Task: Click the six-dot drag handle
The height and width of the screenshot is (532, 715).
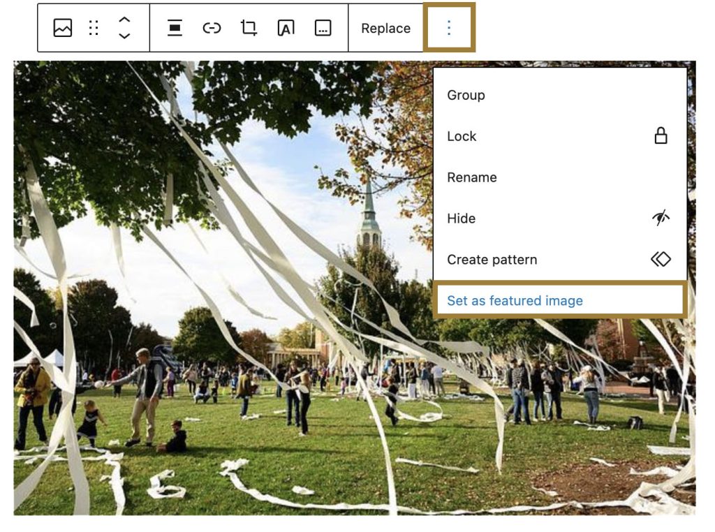Action: click(94, 28)
